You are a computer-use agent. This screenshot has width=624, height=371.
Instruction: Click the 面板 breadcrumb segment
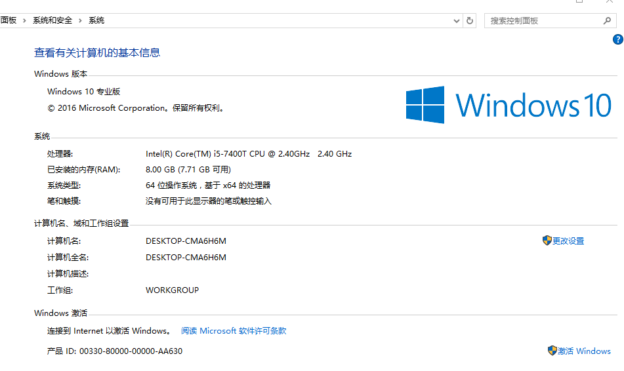click(9, 20)
